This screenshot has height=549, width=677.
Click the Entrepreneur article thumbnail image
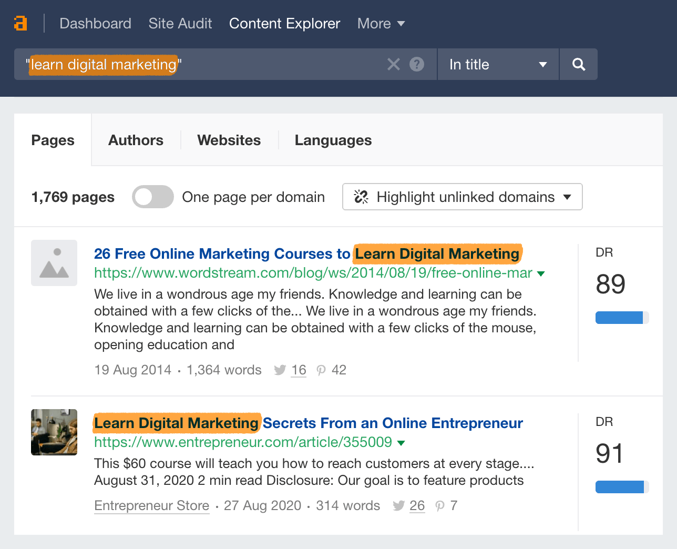pos(54,432)
